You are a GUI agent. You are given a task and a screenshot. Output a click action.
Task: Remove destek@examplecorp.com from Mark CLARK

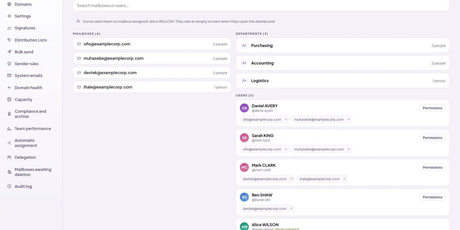(291, 179)
